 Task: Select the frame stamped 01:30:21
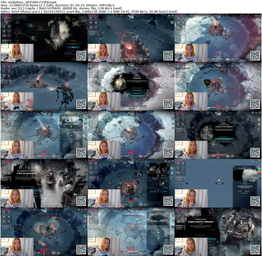pos(218,232)
